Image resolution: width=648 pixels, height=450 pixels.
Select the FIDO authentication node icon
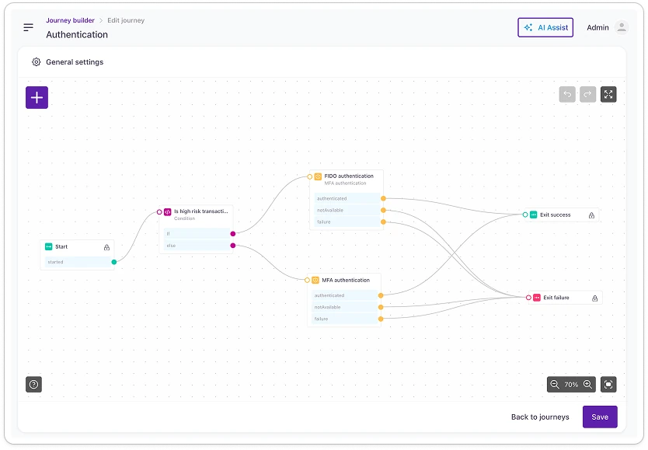(x=318, y=176)
